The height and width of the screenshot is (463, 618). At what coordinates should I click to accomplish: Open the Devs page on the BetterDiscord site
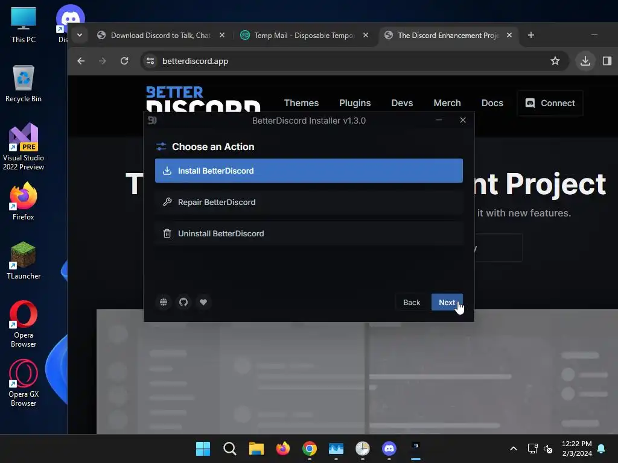(x=402, y=102)
